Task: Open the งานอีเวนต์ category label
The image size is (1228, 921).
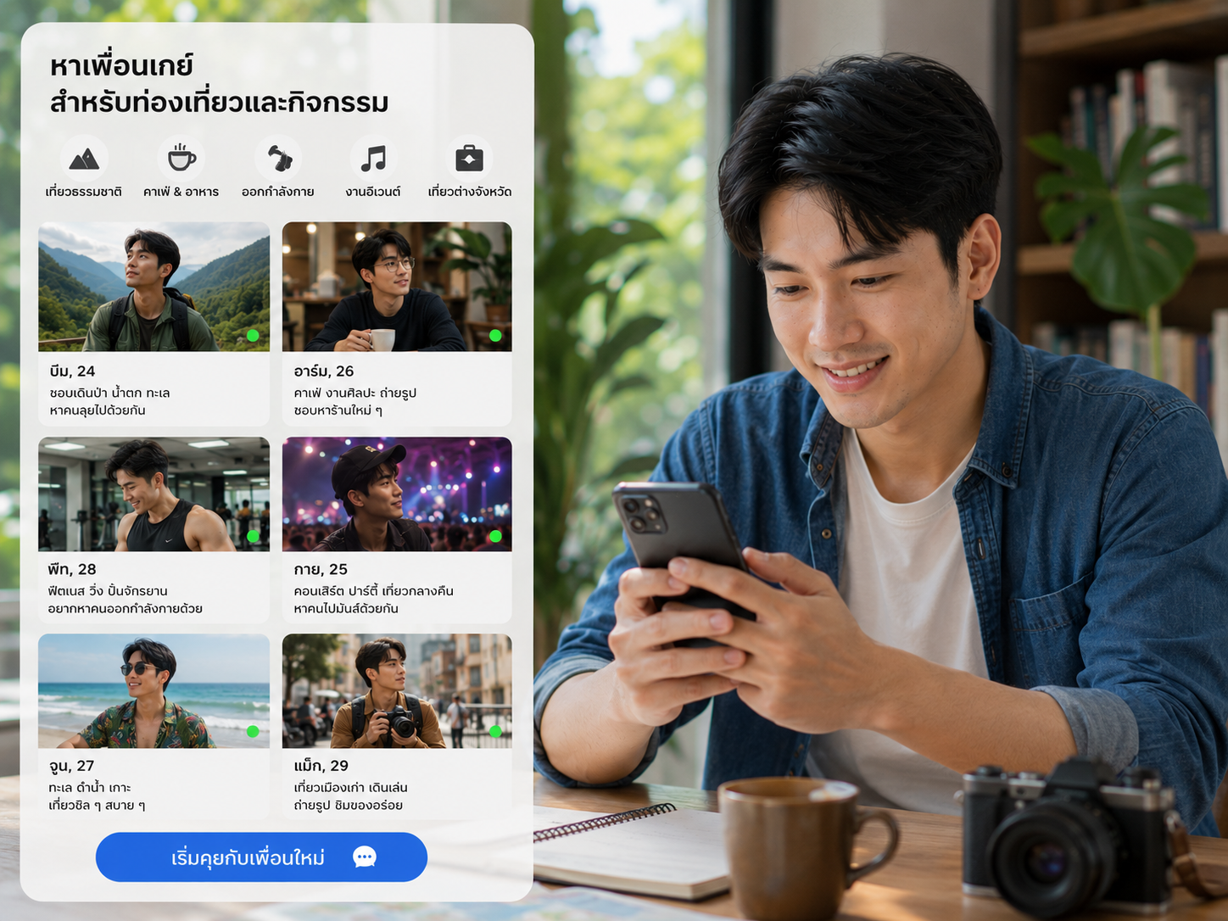Action: click(x=373, y=192)
